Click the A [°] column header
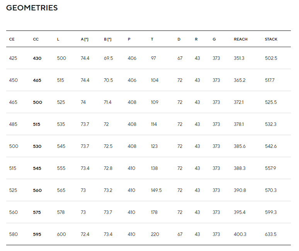Image resolution: width=299 pixels, height=251 pixels. pyautogui.click(x=85, y=39)
